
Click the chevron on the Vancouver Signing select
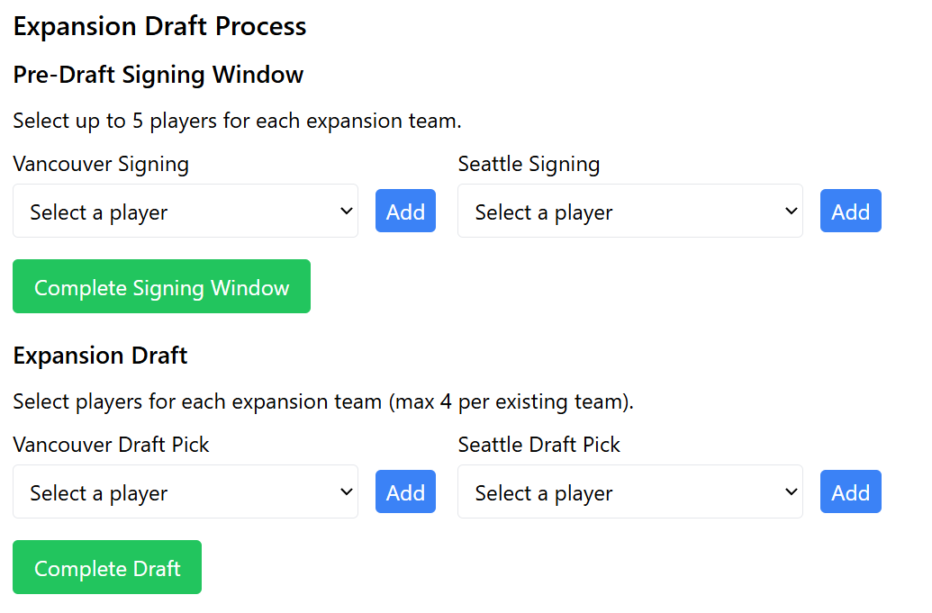pos(346,211)
